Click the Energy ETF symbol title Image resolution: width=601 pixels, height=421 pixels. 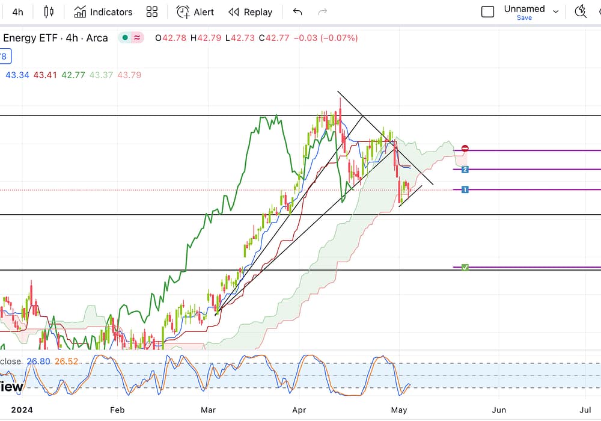tap(55, 38)
